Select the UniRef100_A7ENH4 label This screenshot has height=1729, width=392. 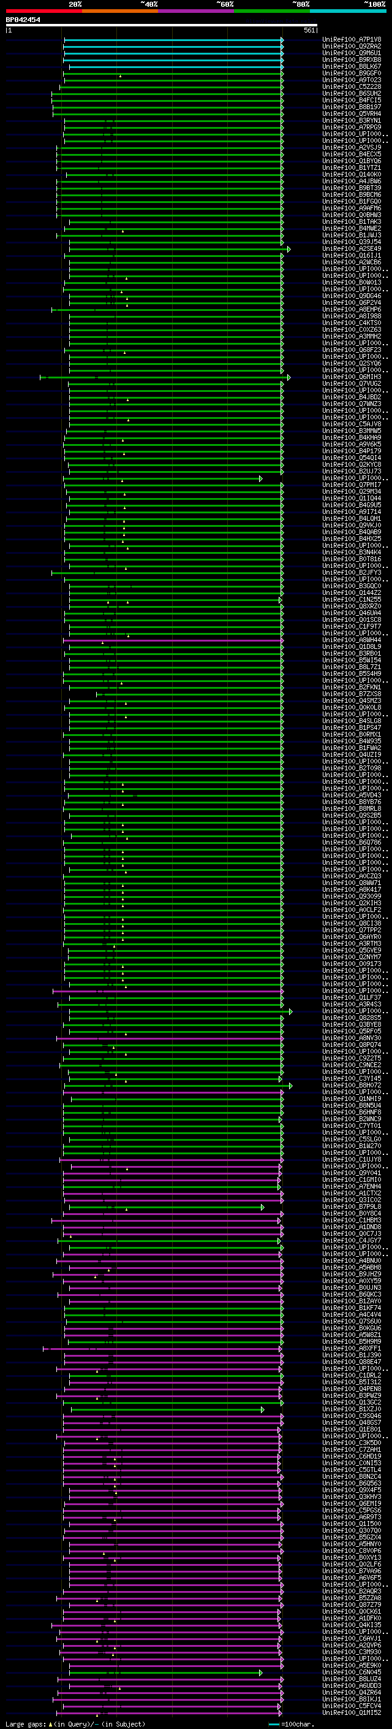click(x=352, y=1187)
